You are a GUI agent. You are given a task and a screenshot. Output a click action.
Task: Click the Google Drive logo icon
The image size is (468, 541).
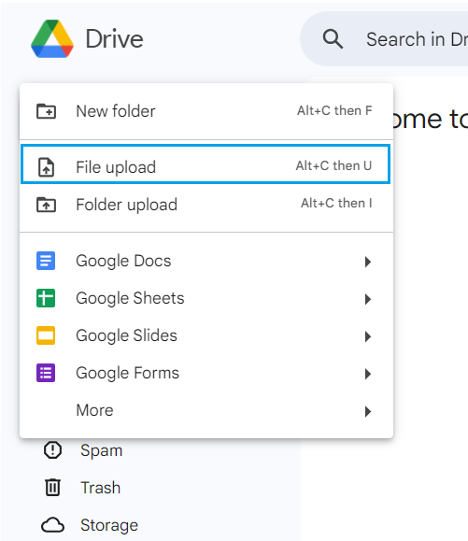tap(52, 38)
